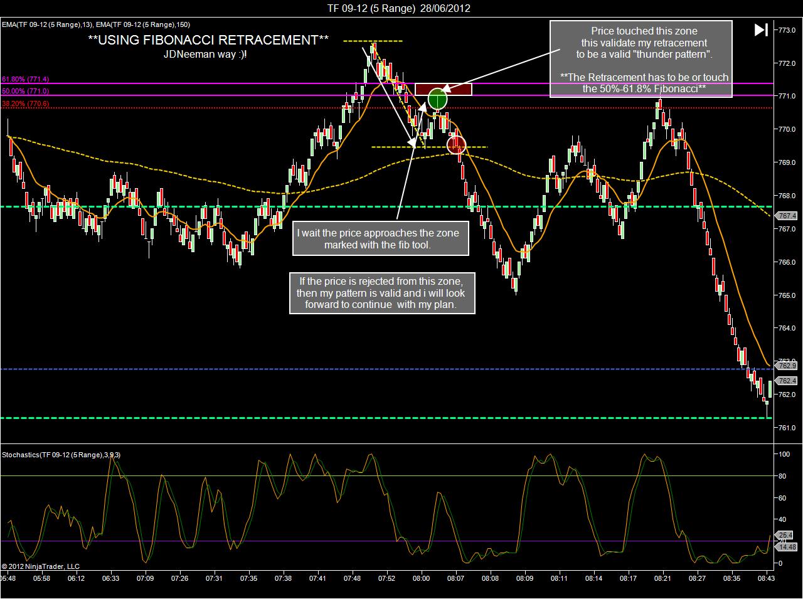Image resolution: width=803 pixels, height=599 pixels.
Task: Select the 762.9 price marker tag
Action: [787, 365]
